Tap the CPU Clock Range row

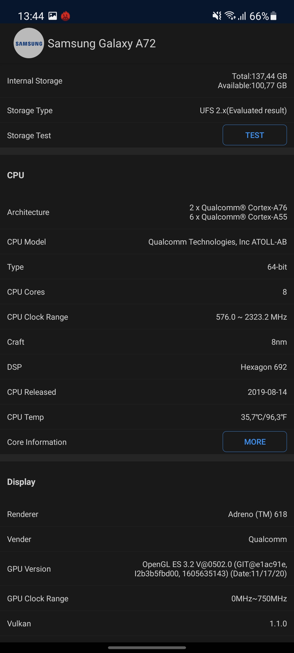point(147,317)
